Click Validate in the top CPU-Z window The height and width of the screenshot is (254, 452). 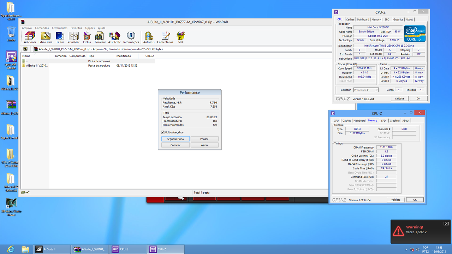399,99
